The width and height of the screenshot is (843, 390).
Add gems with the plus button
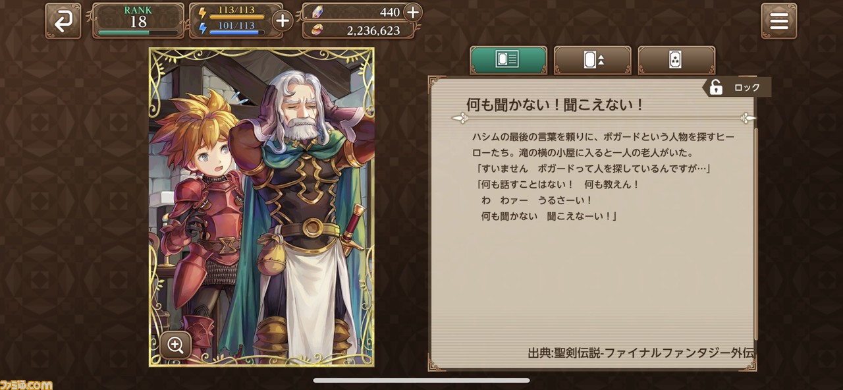click(412, 12)
